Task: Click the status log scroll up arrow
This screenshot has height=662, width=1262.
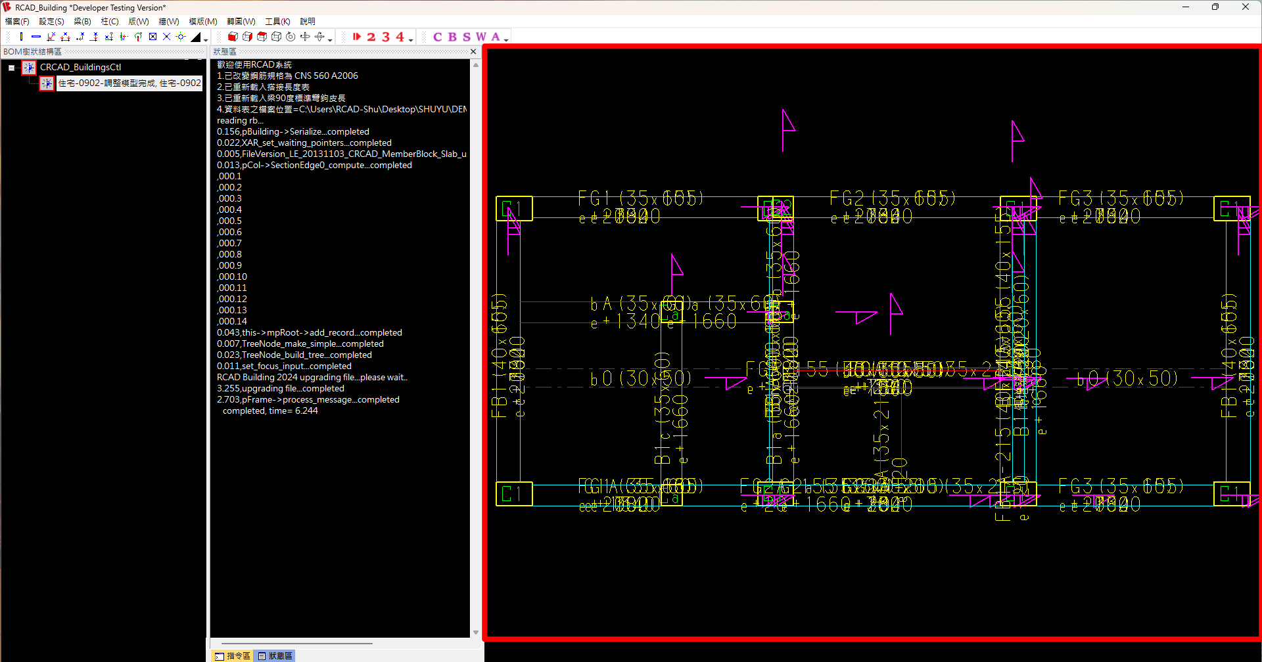Action: 476,65
